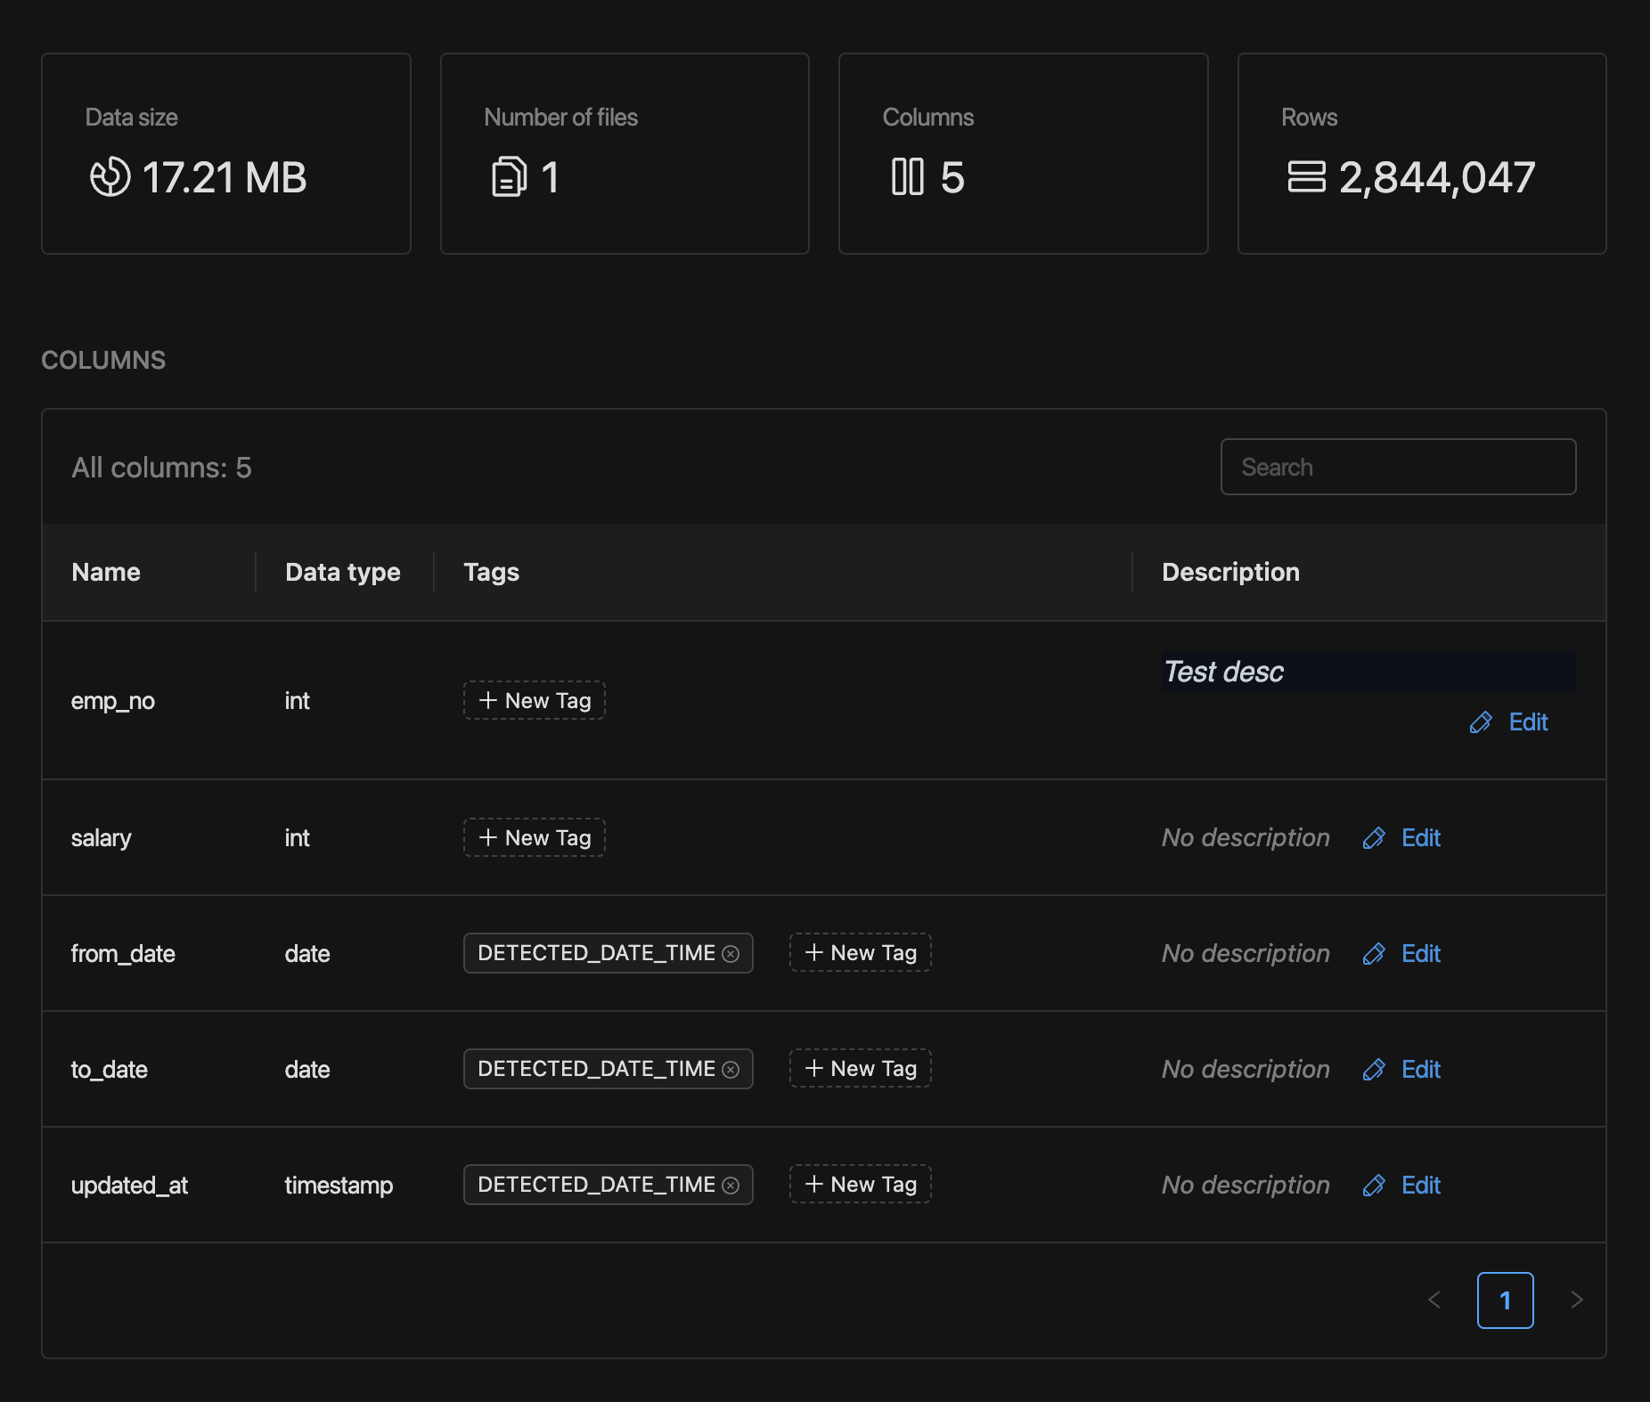1650x1402 pixels.
Task: Click the 'Test desc' description text
Action: (x=1224, y=672)
